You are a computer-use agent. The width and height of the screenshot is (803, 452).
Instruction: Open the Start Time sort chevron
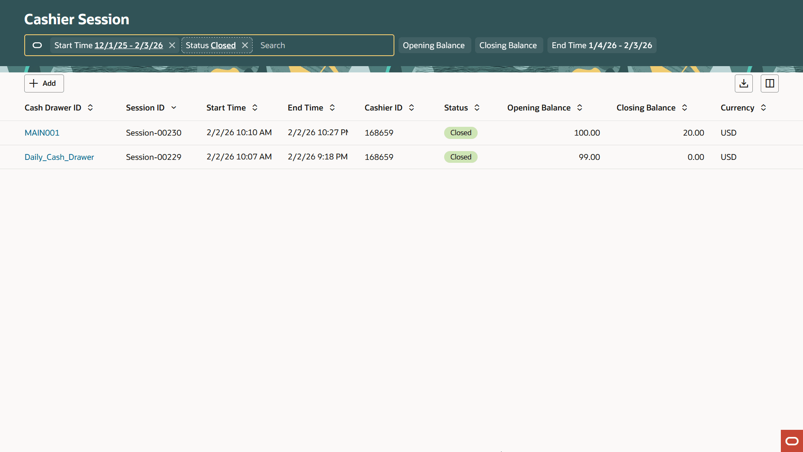tap(255, 108)
